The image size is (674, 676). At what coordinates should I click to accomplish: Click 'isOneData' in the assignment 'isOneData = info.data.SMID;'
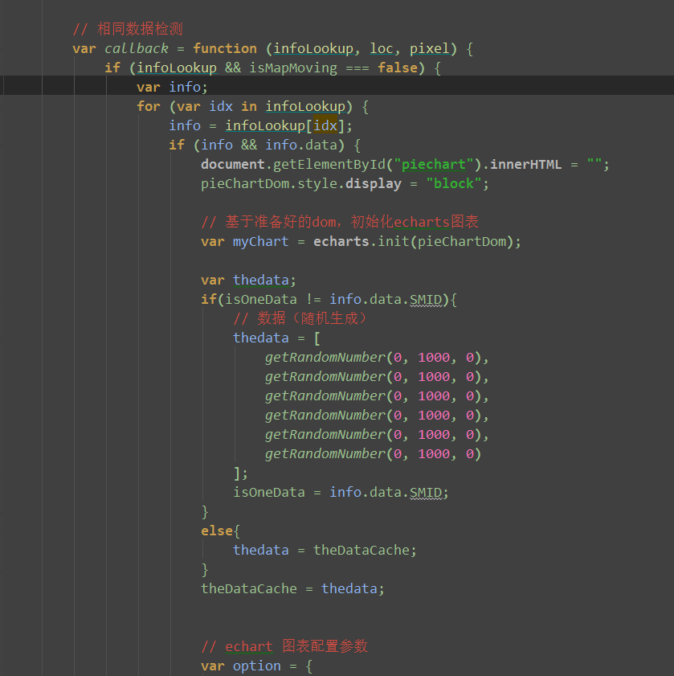[269, 493]
